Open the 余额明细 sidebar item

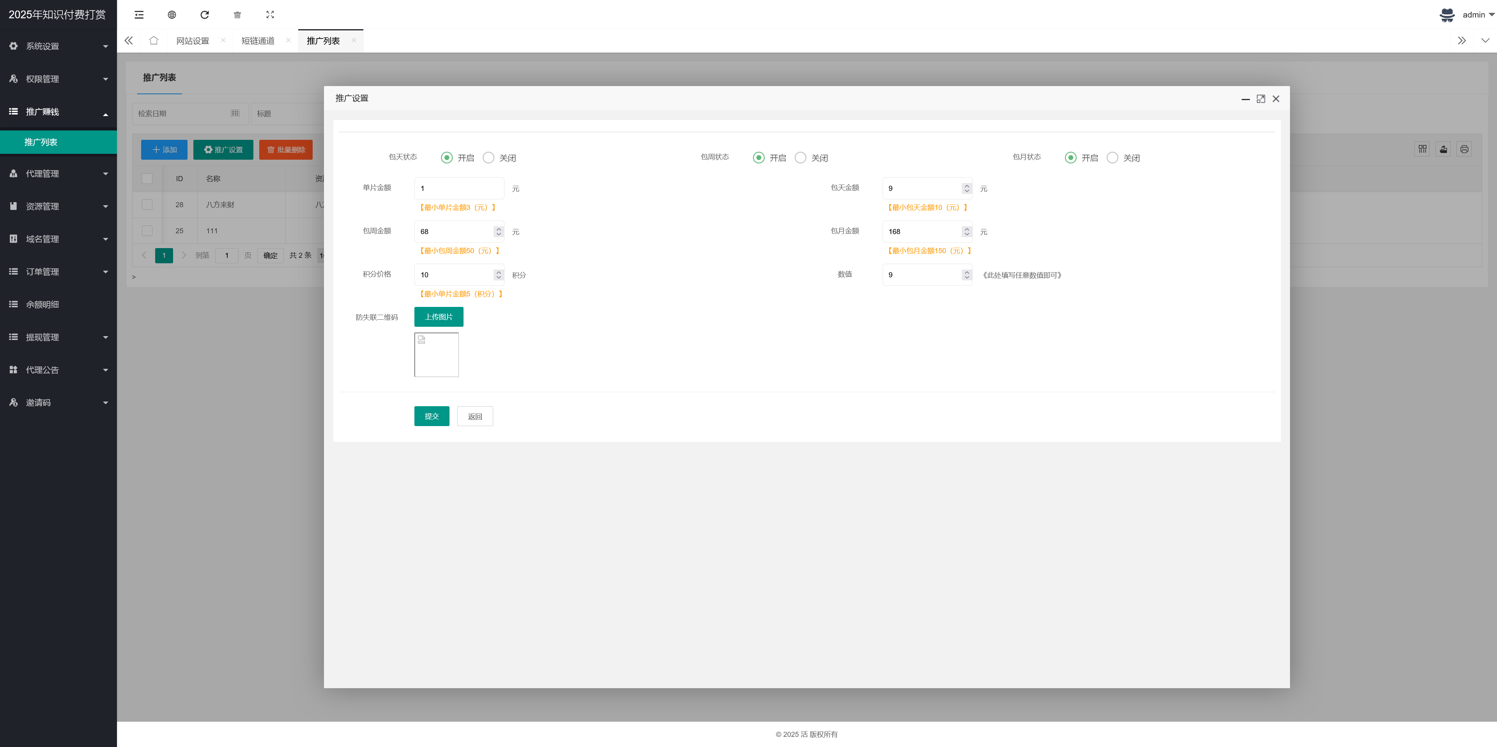42,304
